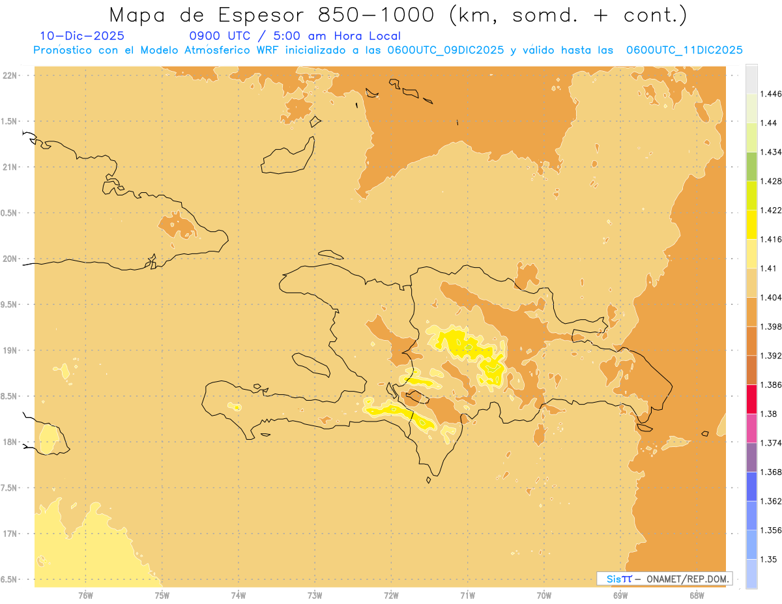This screenshot has width=782, height=604.
Task: Select the legend value '1.422'
Action: point(770,210)
